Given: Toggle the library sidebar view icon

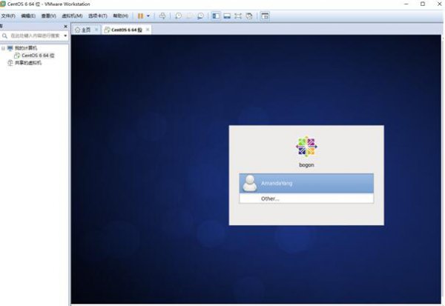Looking at the screenshot, I should (x=216, y=16).
